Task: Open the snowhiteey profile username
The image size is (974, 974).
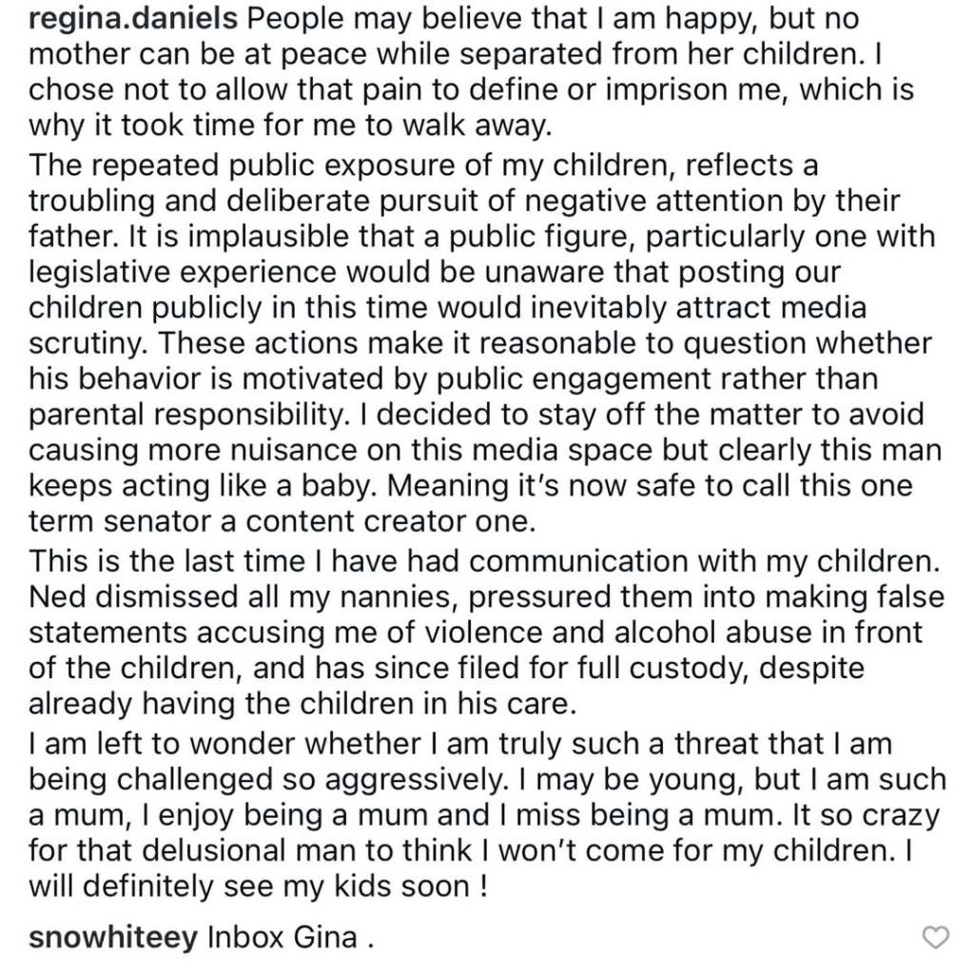Action: point(112,938)
